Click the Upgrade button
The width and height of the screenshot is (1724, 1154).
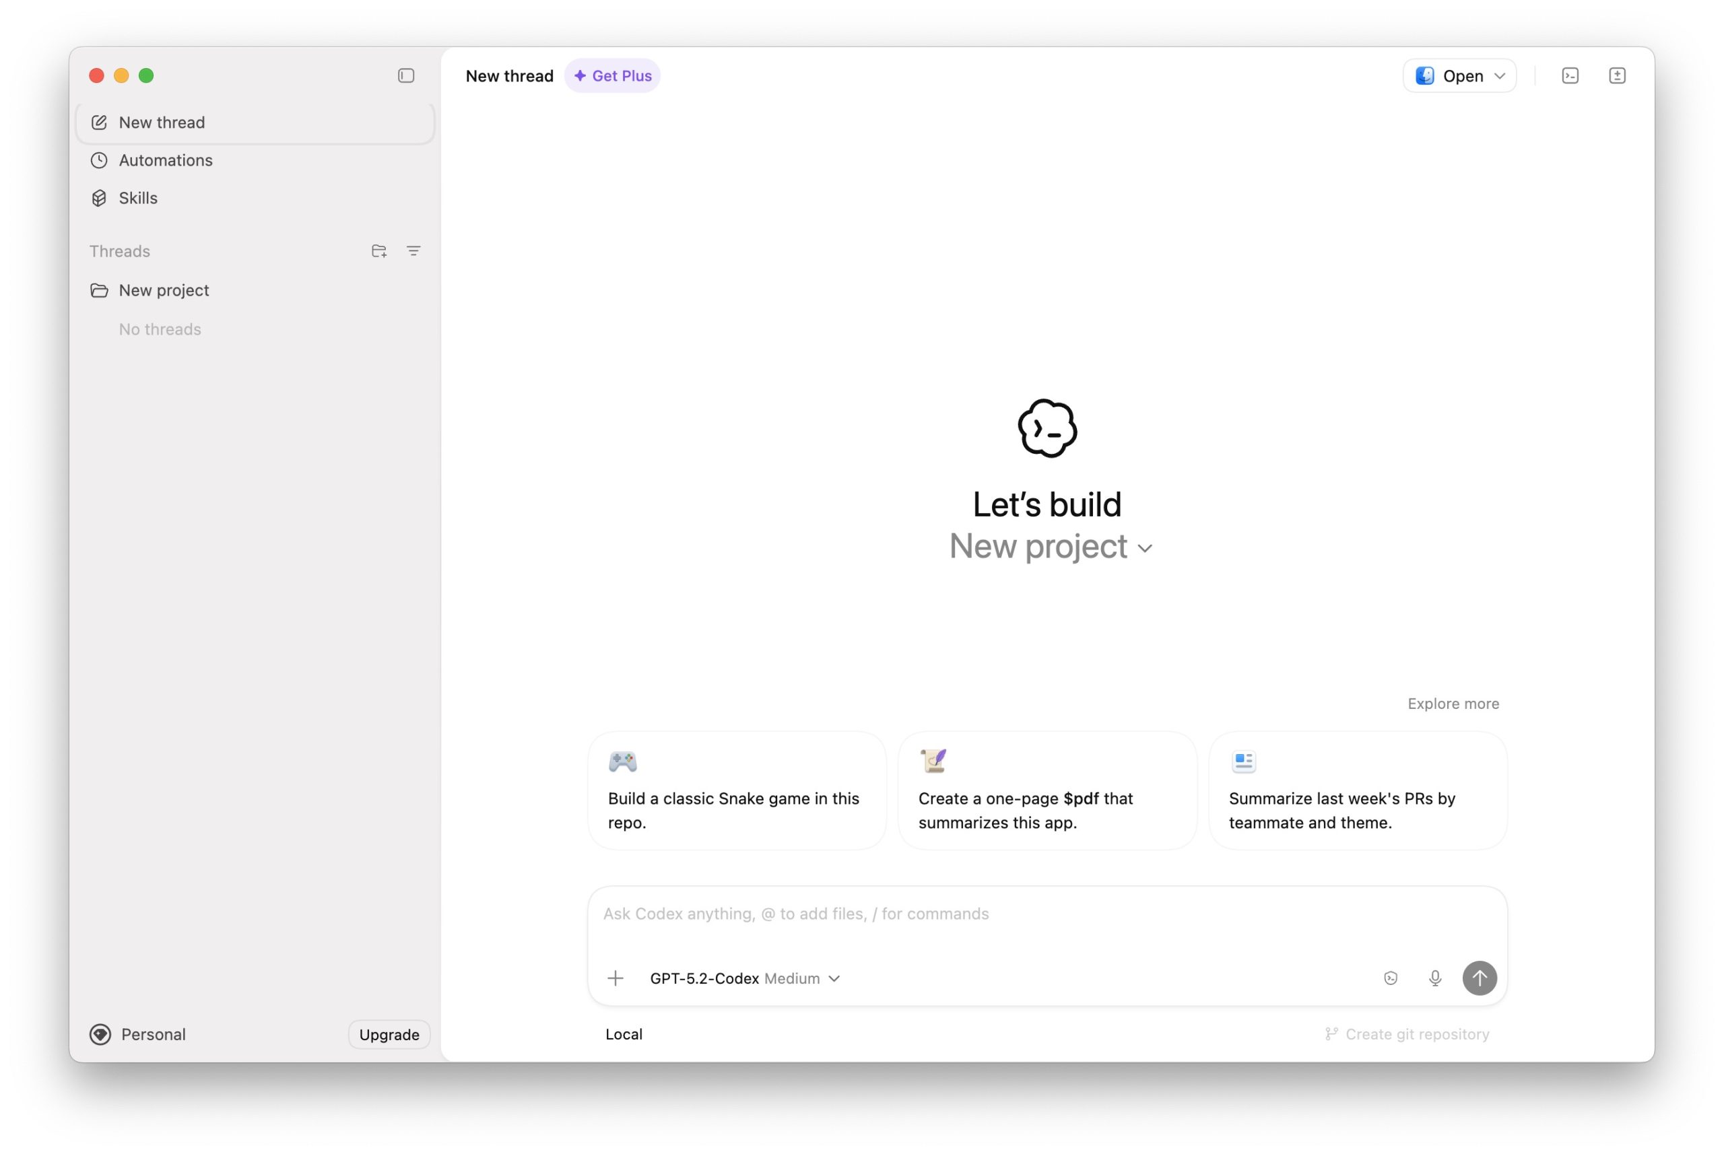pyautogui.click(x=389, y=1034)
